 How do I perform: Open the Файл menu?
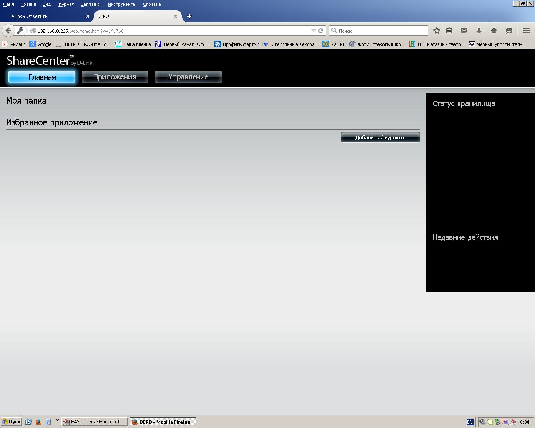pyautogui.click(x=8, y=4)
